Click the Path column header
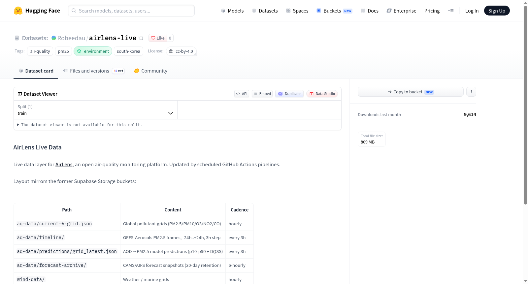 (x=67, y=210)
